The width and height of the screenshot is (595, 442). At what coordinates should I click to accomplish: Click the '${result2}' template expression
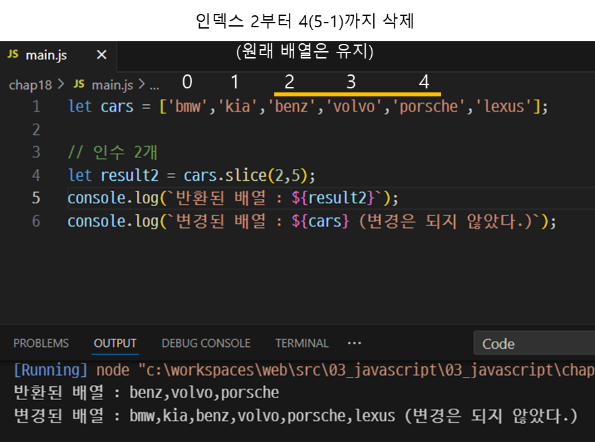point(333,198)
